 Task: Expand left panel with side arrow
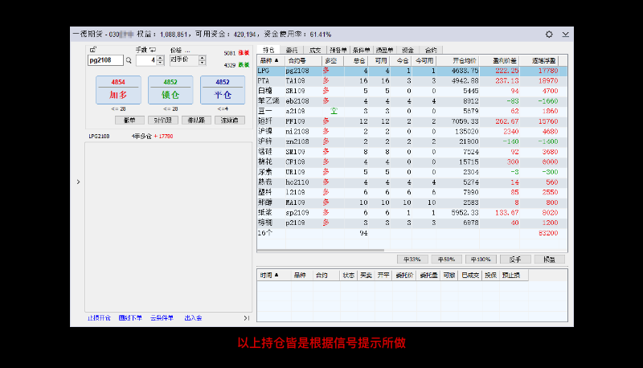click(78, 182)
